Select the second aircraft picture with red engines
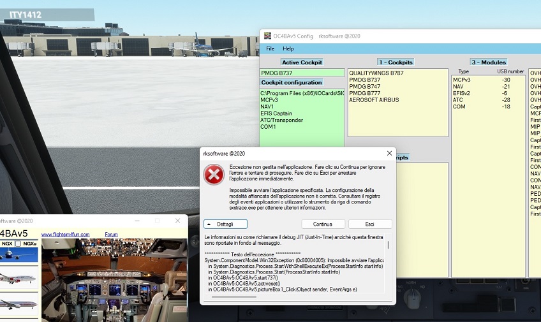This screenshot has width=541, height=322. pyautogui.click(x=19, y=278)
